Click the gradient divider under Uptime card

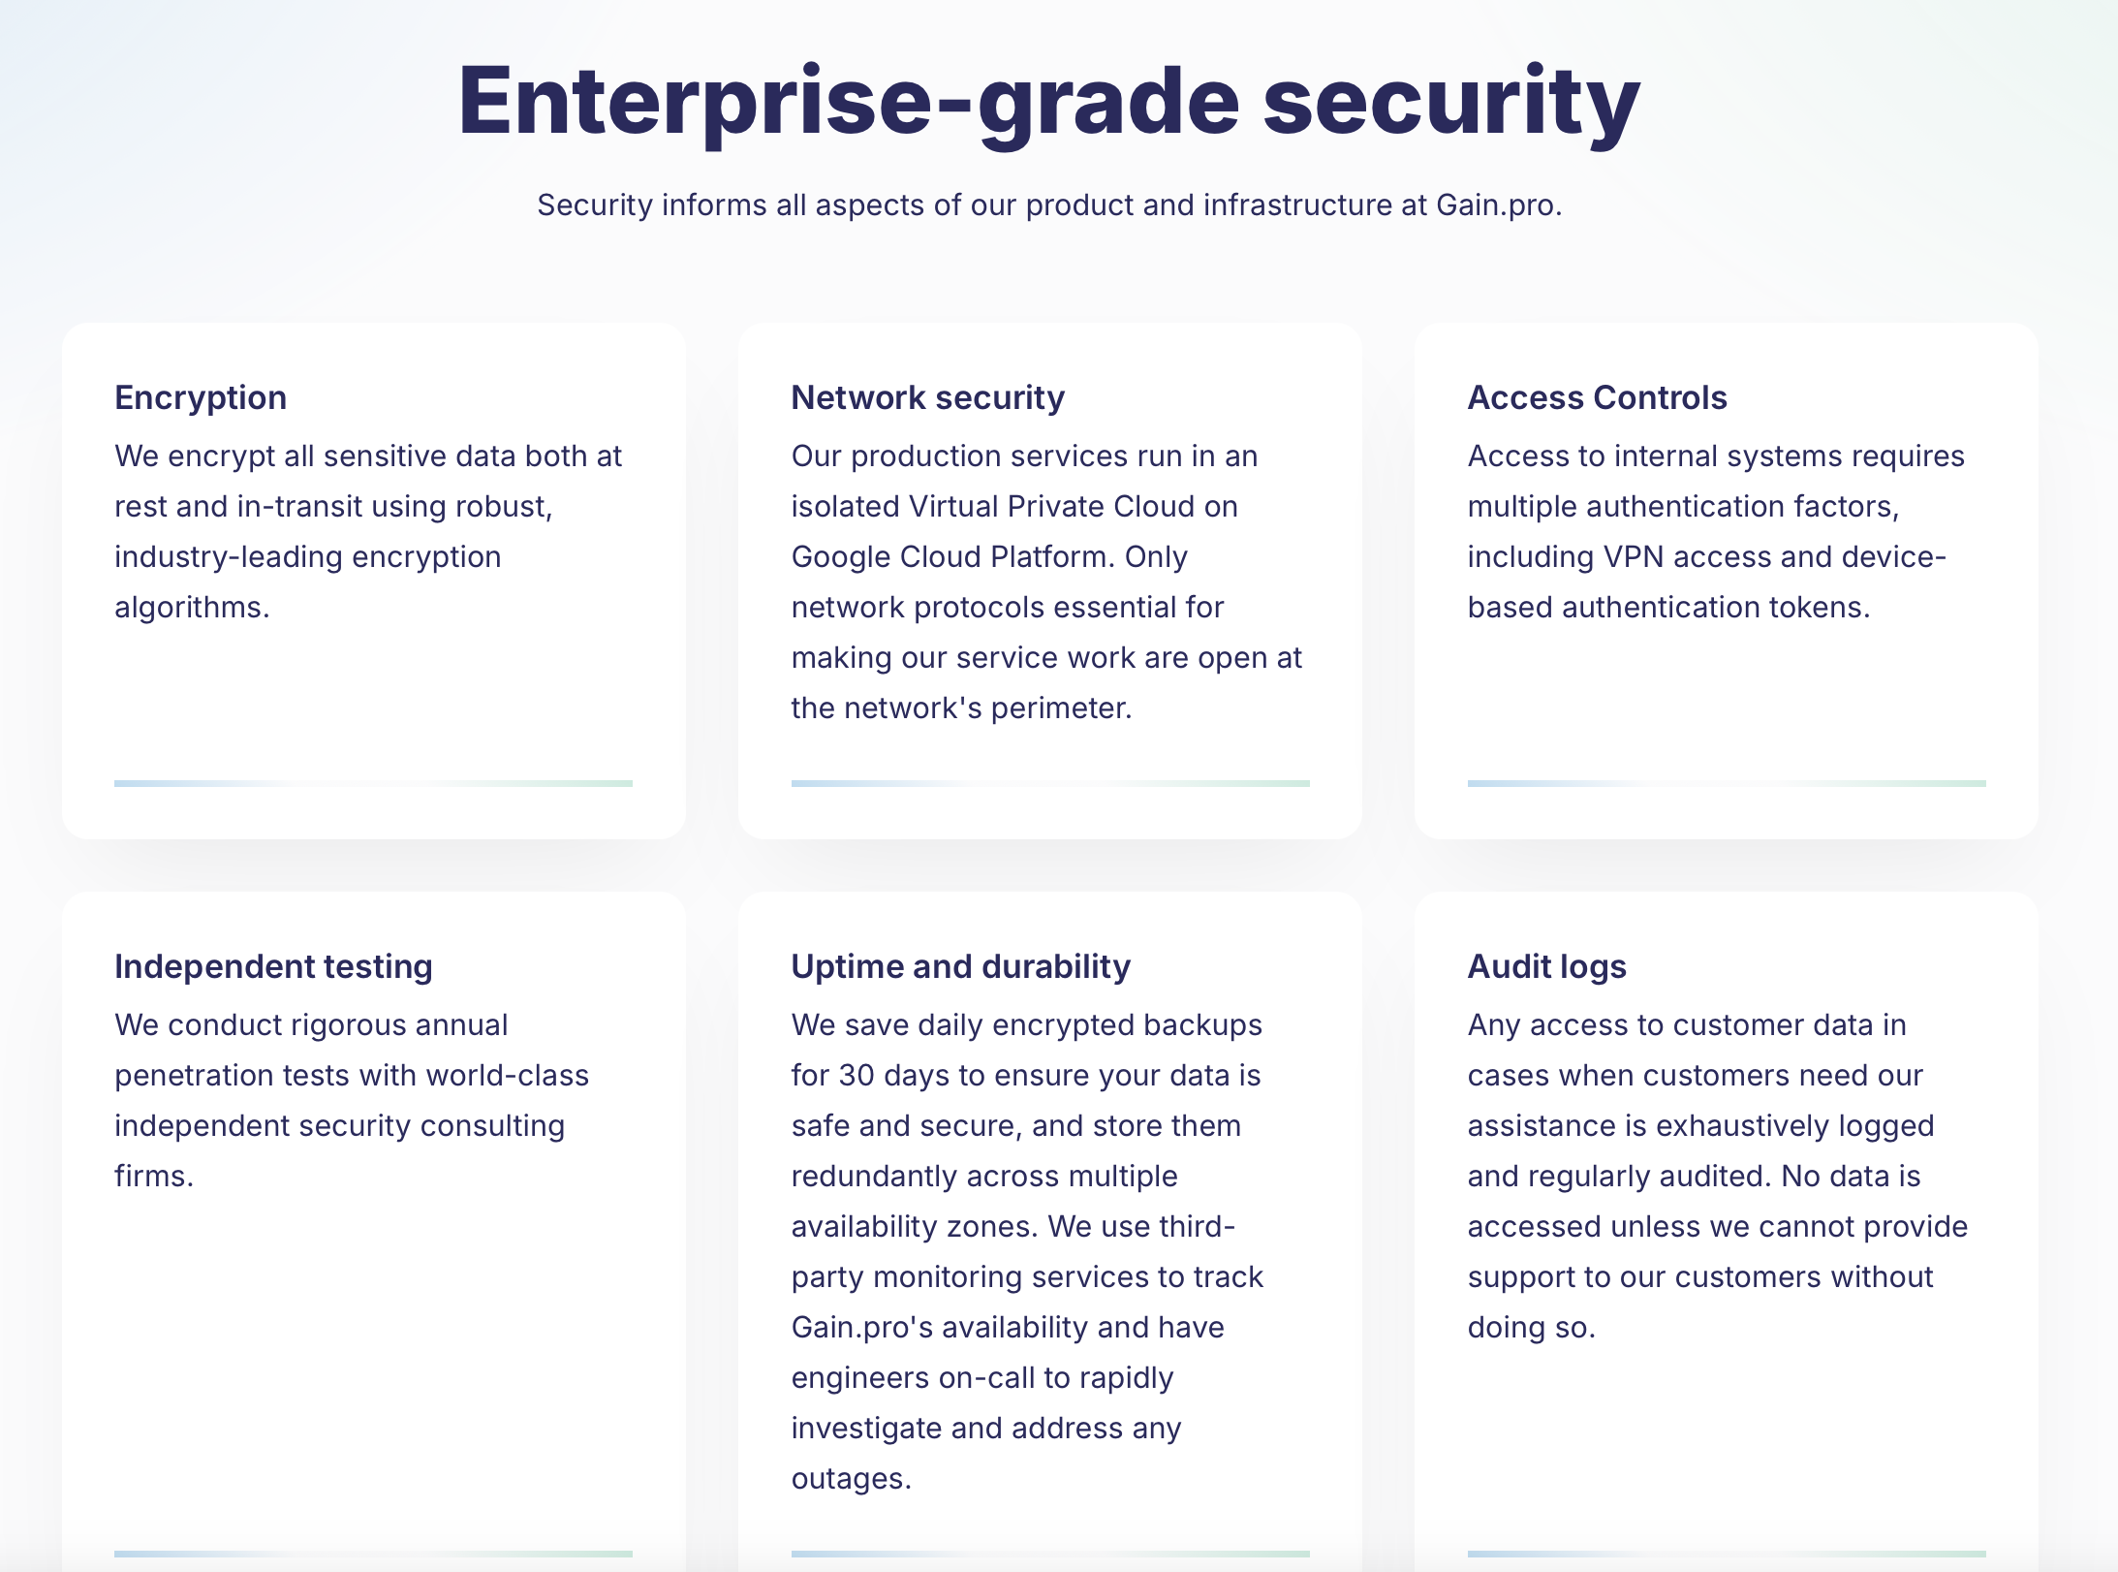(1049, 1554)
